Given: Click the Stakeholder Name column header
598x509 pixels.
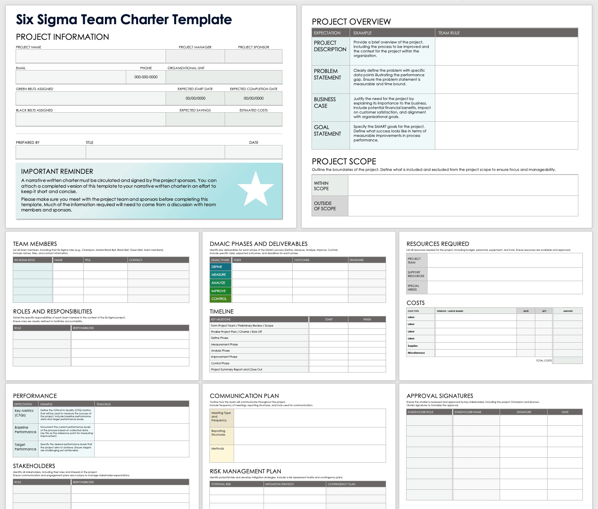Looking at the screenshot, I should [x=477, y=412].
